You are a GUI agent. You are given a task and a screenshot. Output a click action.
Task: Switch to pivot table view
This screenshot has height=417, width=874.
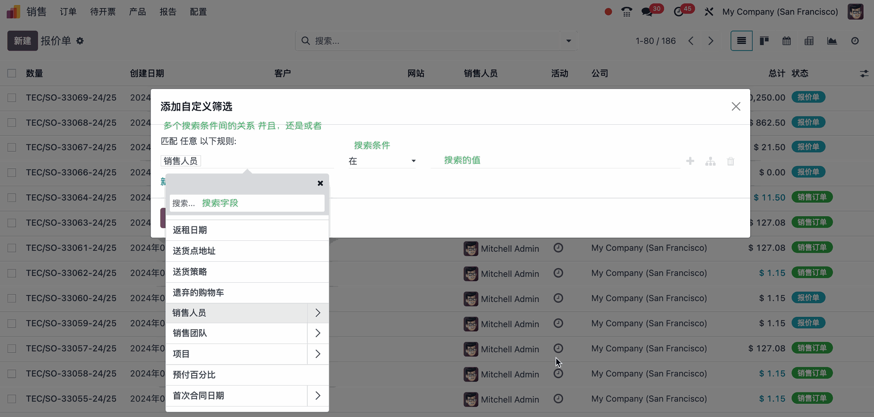point(809,41)
